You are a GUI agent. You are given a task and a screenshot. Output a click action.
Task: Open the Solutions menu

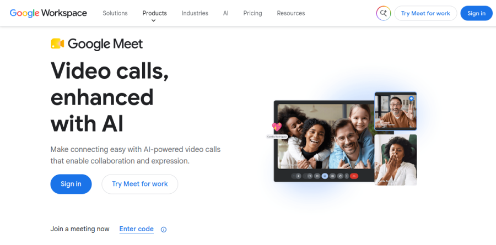(115, 13)
